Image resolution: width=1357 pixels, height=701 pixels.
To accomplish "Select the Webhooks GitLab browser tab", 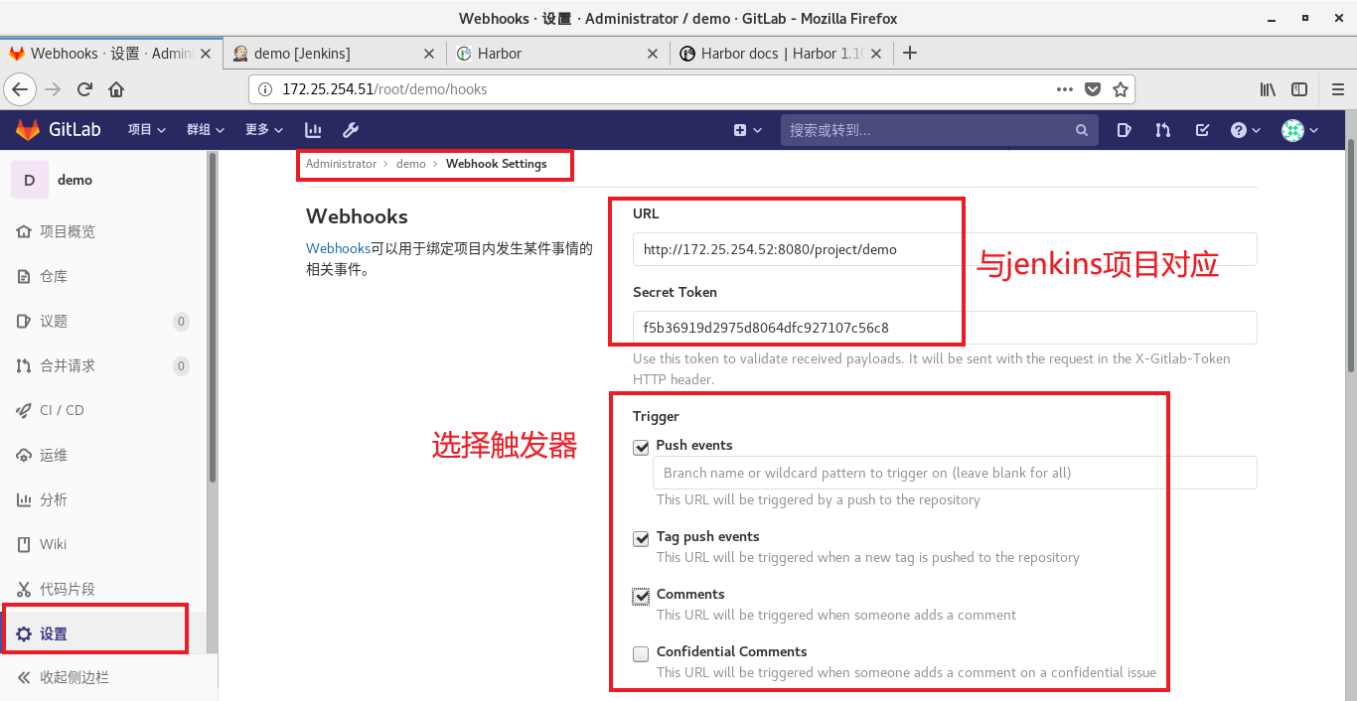I will click(111, 54).
